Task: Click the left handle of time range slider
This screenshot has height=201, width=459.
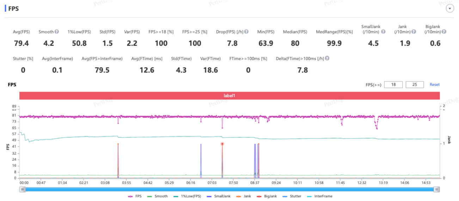Action: coord(23,189)
